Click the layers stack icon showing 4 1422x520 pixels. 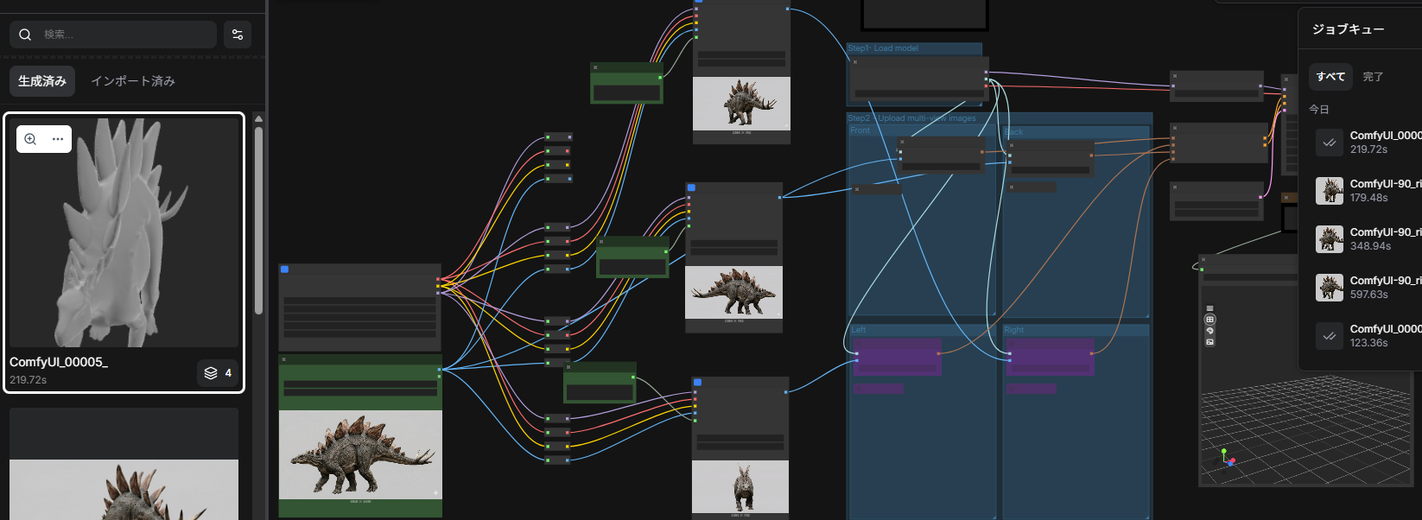tap(211, 373)
